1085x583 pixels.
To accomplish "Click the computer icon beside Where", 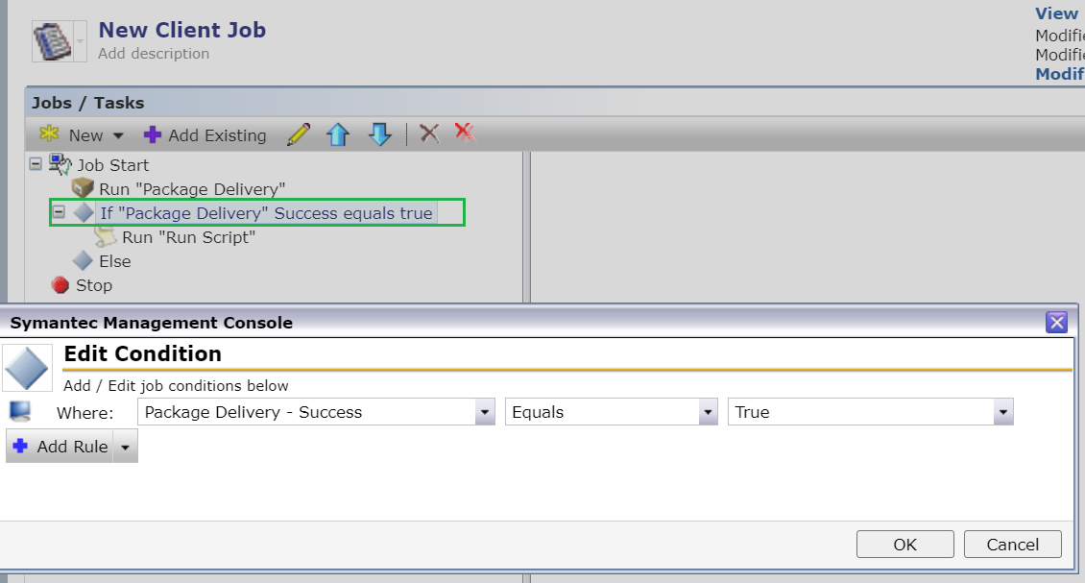I will (20, 412).
